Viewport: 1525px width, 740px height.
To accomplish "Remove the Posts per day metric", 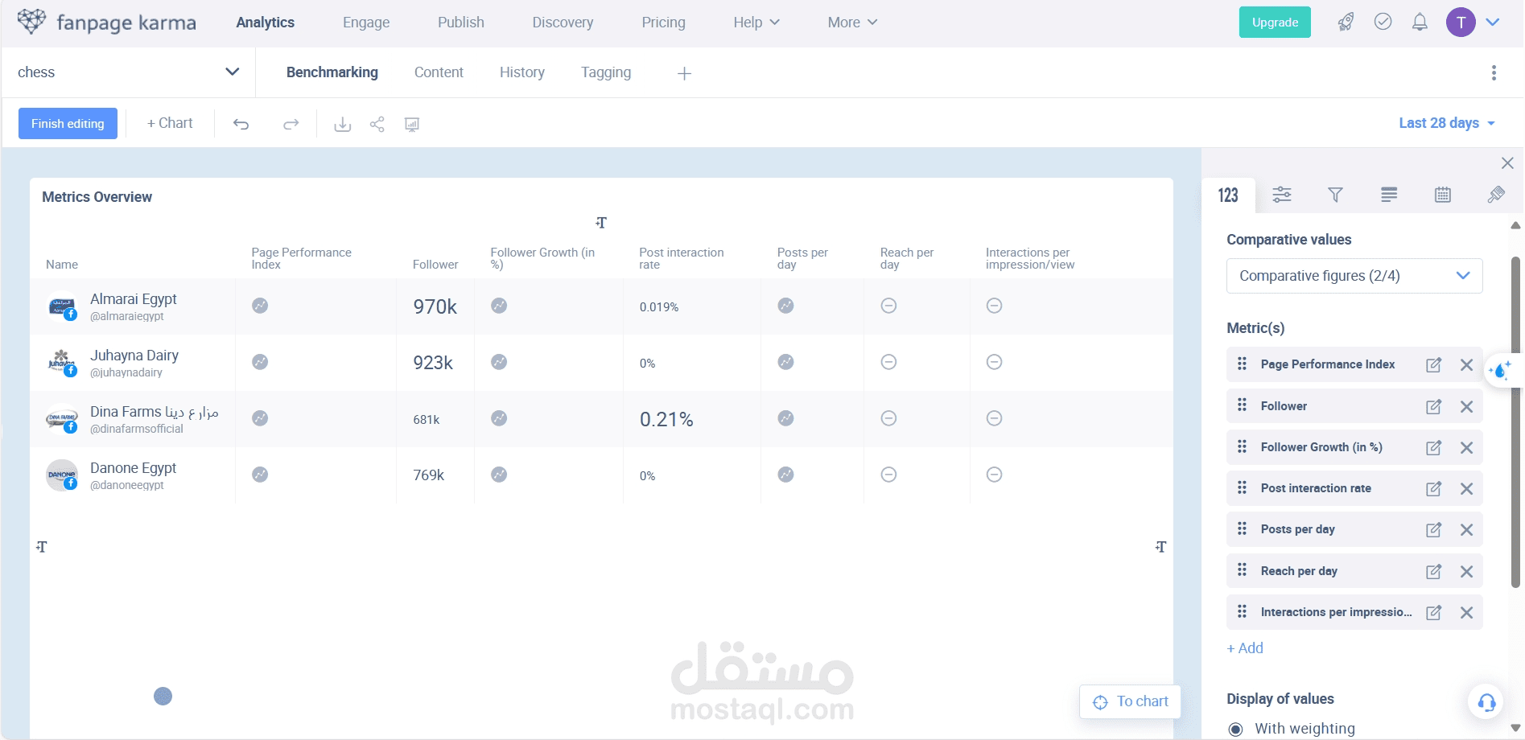I will [1466, 530].
